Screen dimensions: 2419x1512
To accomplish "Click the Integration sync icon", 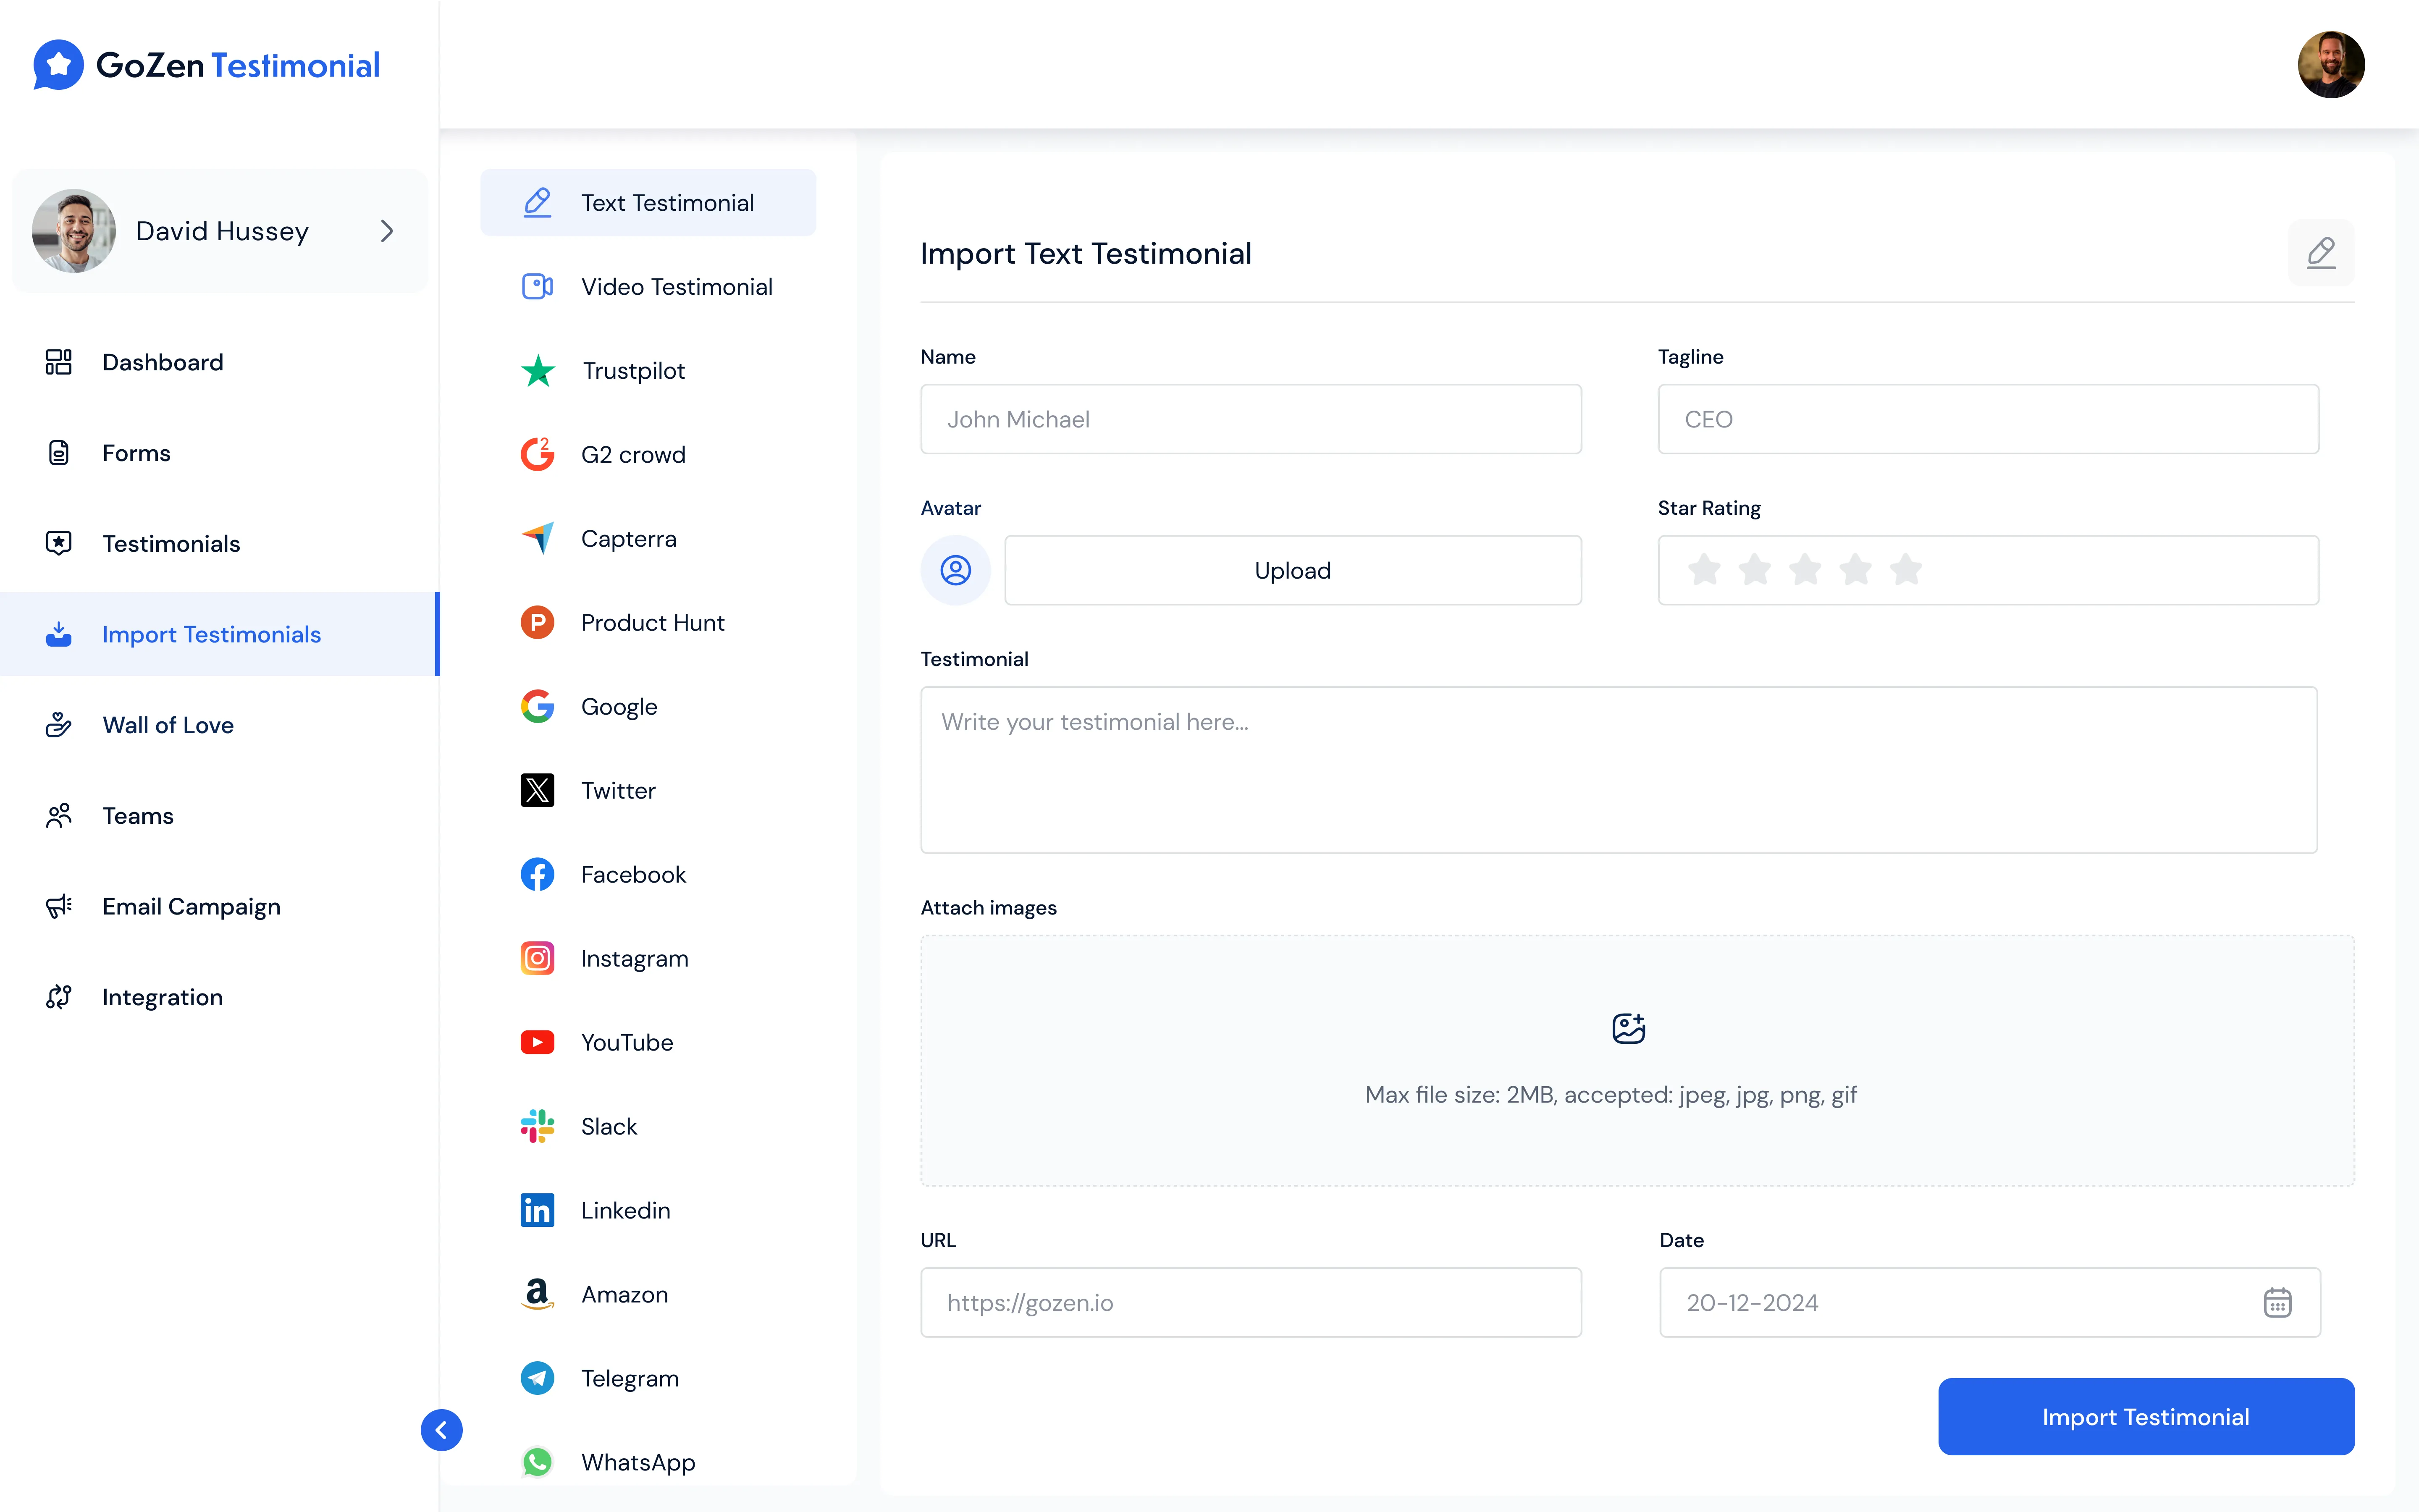I will pos(59,997).
